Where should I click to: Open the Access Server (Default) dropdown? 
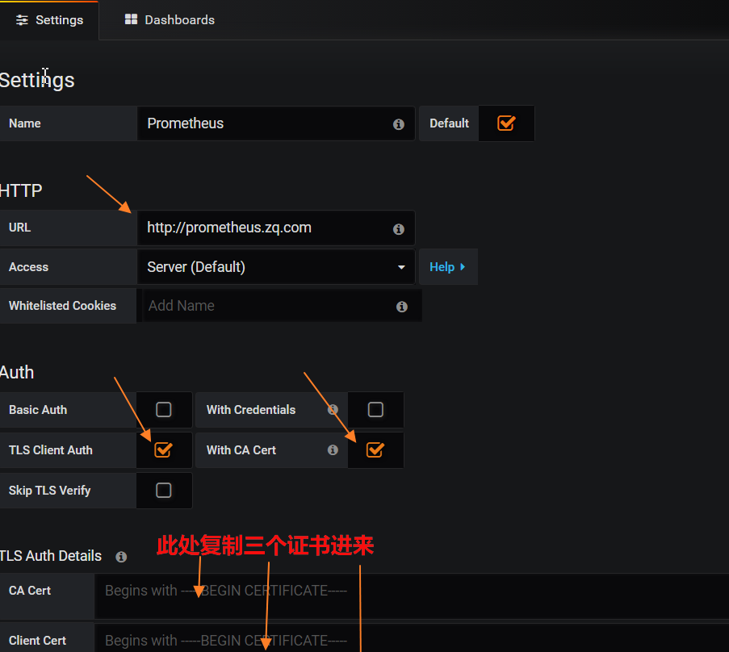click(x=276, y=267)
